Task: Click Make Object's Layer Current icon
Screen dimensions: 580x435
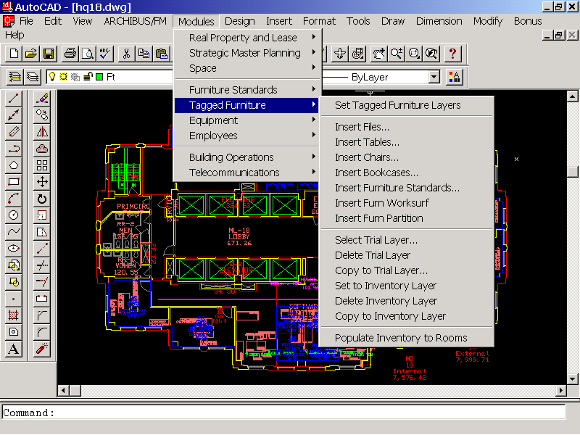Action: (x=14, y=77)
